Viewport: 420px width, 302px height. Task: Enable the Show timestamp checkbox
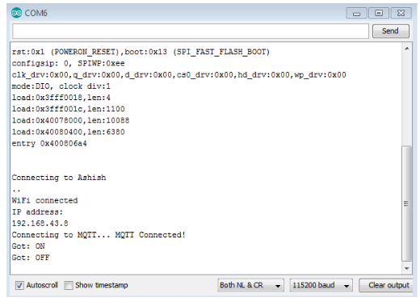[69, 285]
